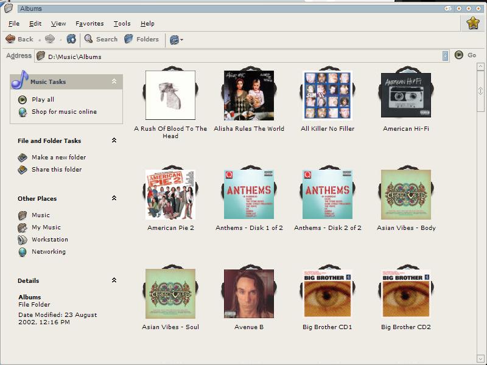Click the Music folder icon in Other Places
The width and height of the screenshot is (487, 365).
tap(23, 215)
